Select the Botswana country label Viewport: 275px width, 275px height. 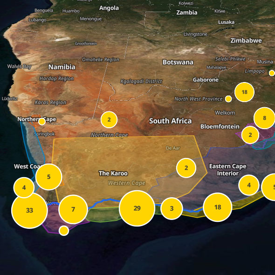(178, 62)
